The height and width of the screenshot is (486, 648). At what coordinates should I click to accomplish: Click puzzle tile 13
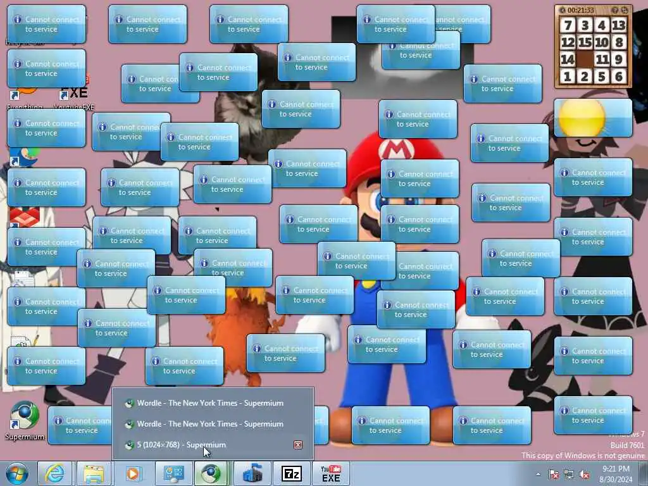coord(619,25)
